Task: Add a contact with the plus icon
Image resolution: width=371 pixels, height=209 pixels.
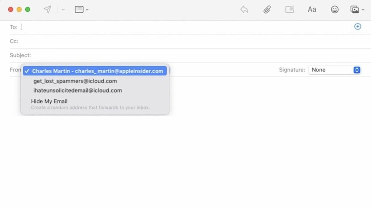Action: click(x=358, y=26)
